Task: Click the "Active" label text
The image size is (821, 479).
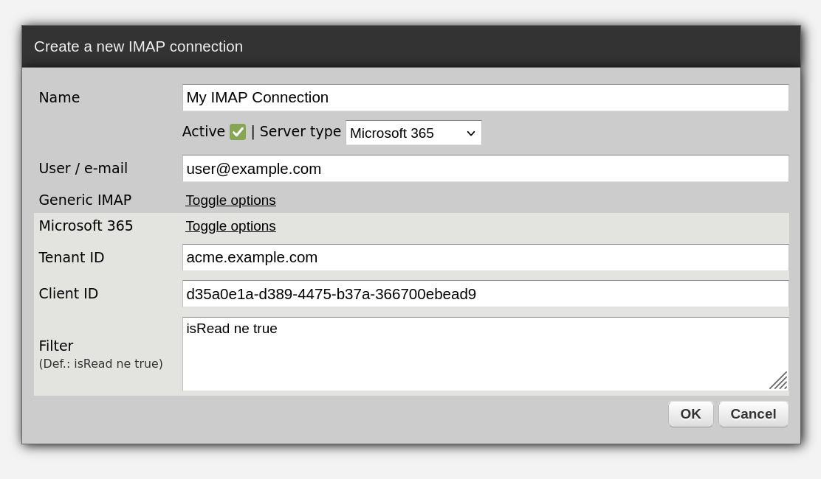Action: [203, 132]
